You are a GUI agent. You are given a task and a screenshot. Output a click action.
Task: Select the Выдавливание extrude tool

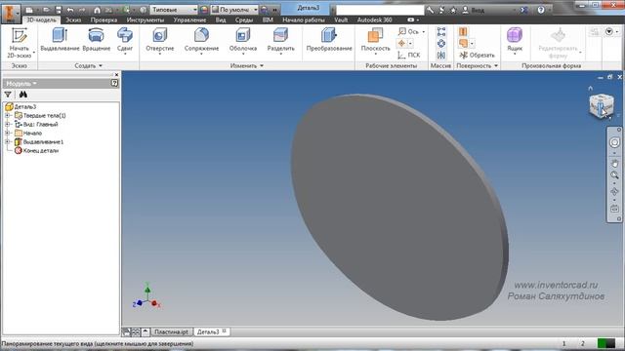point(60,40)
